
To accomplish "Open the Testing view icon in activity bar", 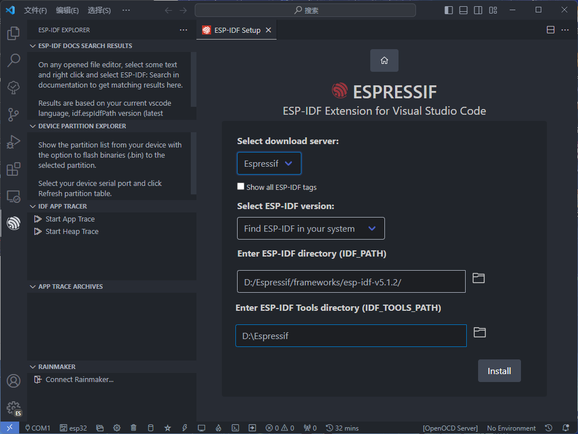I will point(14,88).
